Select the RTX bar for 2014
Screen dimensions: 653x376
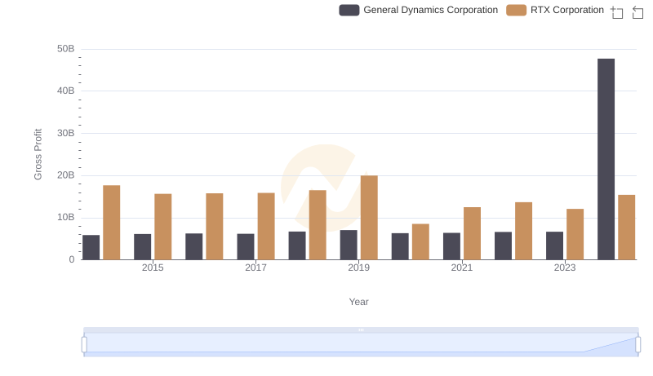tap(112, 223)
